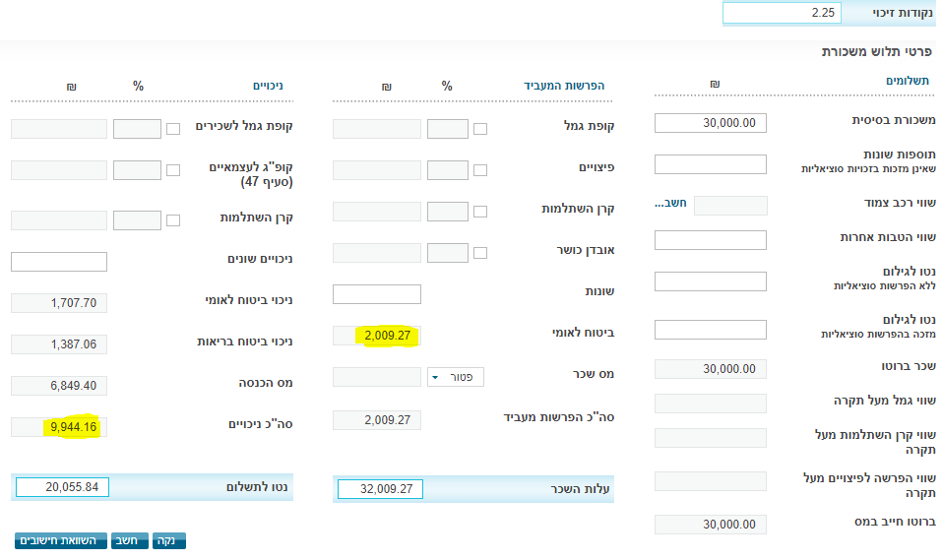
Task: Click the שווי הטבות אחרות input field
Action: (710, 240)
